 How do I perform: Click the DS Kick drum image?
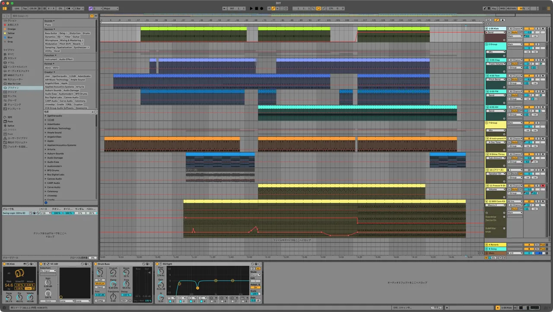(x=19, y=274)
